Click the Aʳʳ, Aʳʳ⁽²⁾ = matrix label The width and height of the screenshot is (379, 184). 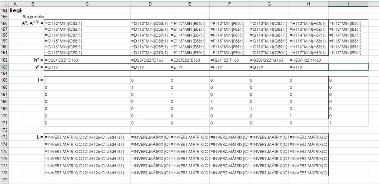tap(33, 23)
